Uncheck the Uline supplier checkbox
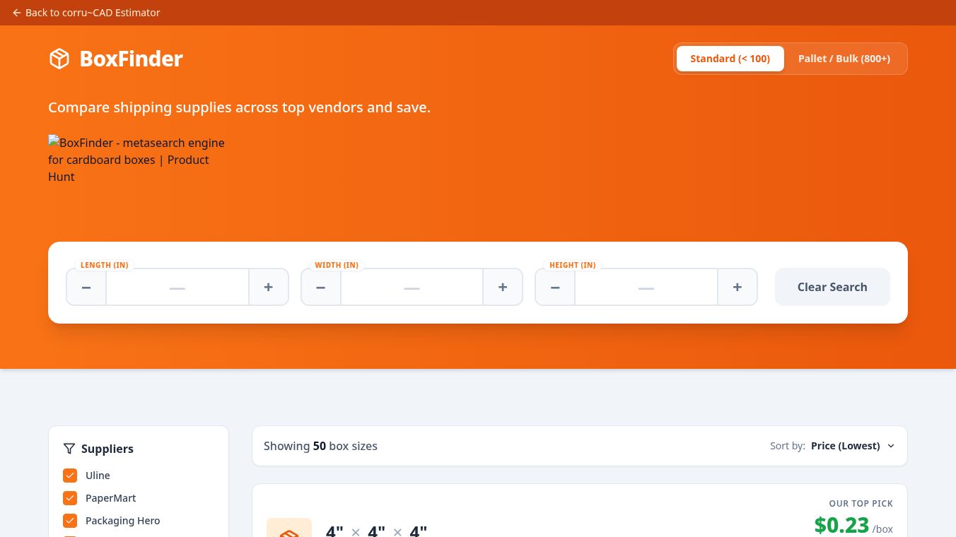Viewport: 956px width, 537px height. (x=70, y=476)
